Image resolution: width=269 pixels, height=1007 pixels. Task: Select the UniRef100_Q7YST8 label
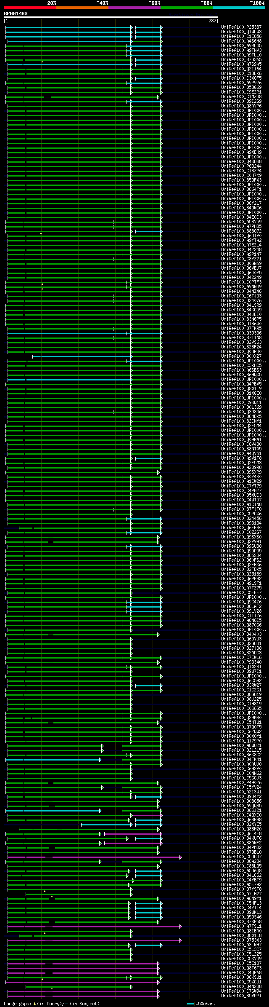pyautogui.click(x=241, y=889)
